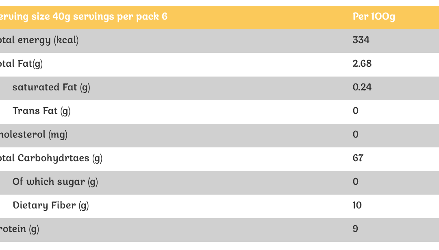Screen dimensions: 439x250
Task: Select the Total Carbohydrtaes (g) label
Action: (51, 158)
